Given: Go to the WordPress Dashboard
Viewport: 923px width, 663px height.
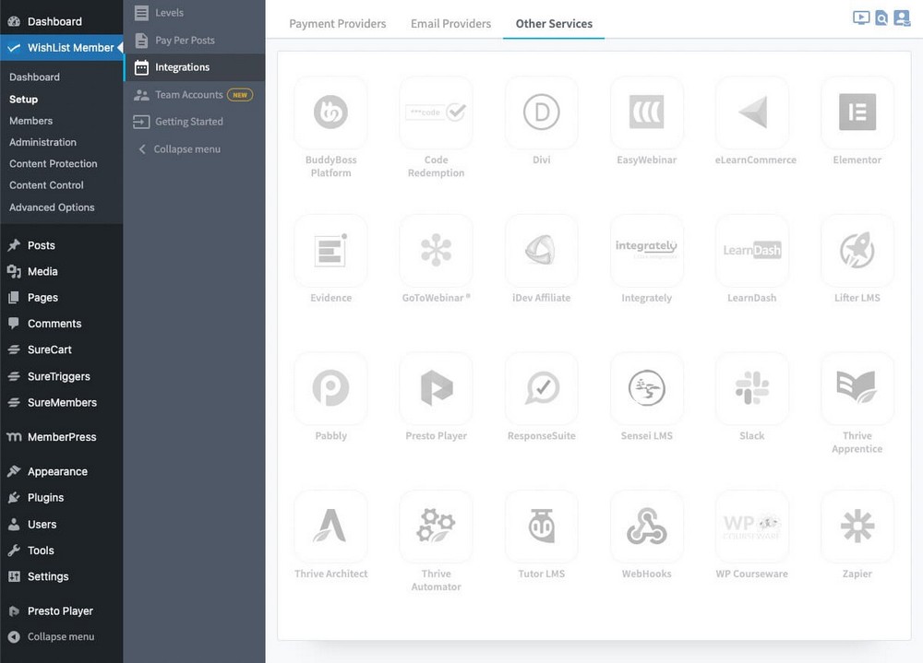Looking at the screenshot, I should coord(61,21).
